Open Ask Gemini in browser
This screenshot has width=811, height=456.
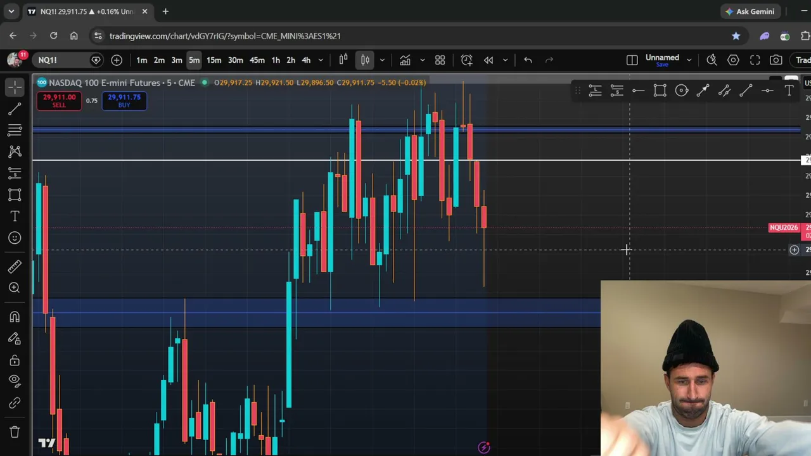(750, 11)
